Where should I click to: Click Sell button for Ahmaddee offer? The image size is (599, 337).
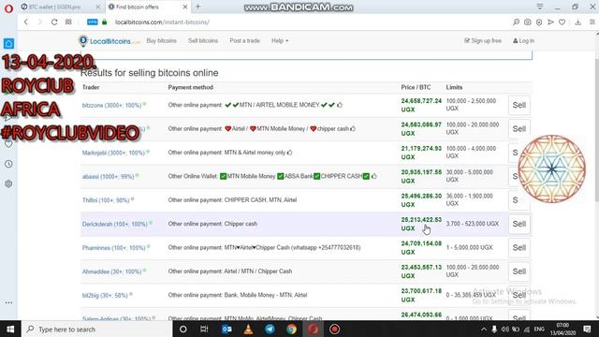519,271
